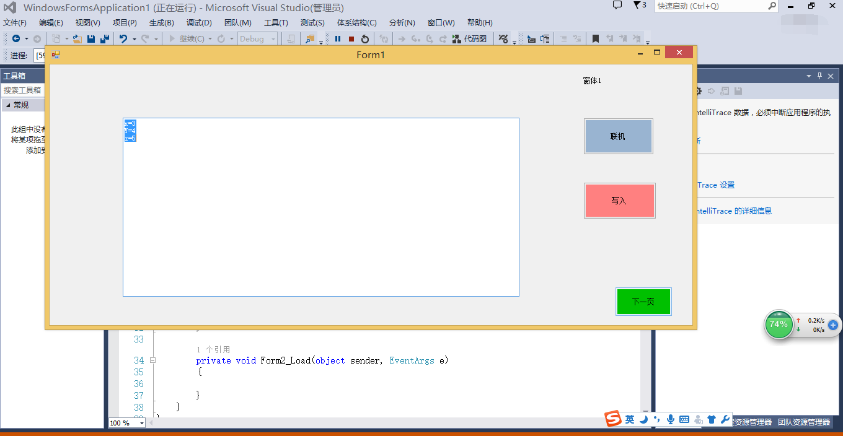This screenshot has height=436, width=843.
Task: Open the Sogou toolbox wrench icon
Action: pyautogui.click(x=725, y=419)
